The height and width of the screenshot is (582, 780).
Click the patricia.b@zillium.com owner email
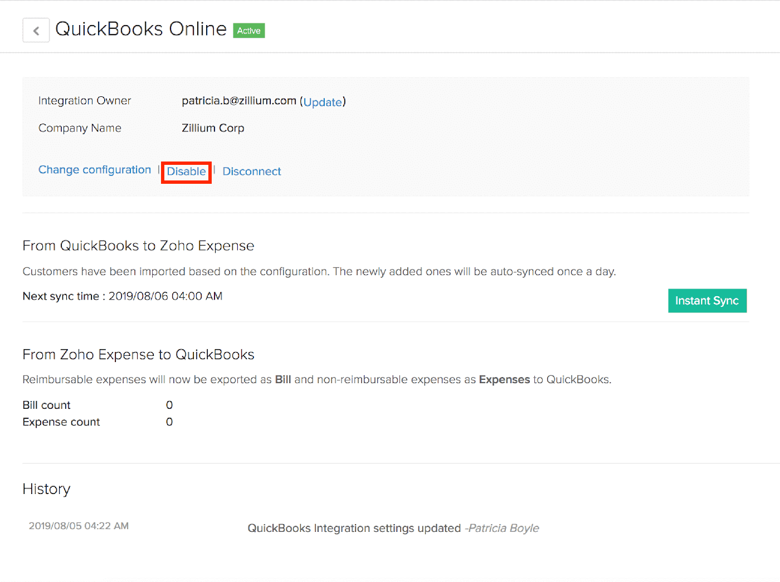tap(239, 101)
